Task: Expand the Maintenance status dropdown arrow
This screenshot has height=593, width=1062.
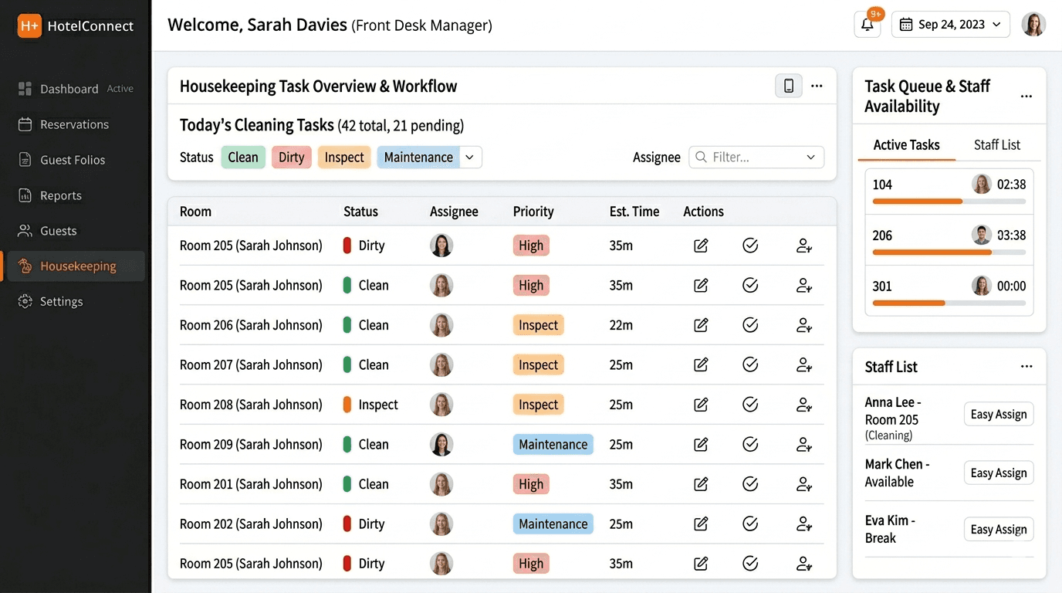Action: click(471, 158)
